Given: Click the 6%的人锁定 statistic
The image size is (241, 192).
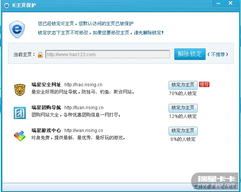Looking at the screenshot, I should pyautogui.click(x=183, y=139).
